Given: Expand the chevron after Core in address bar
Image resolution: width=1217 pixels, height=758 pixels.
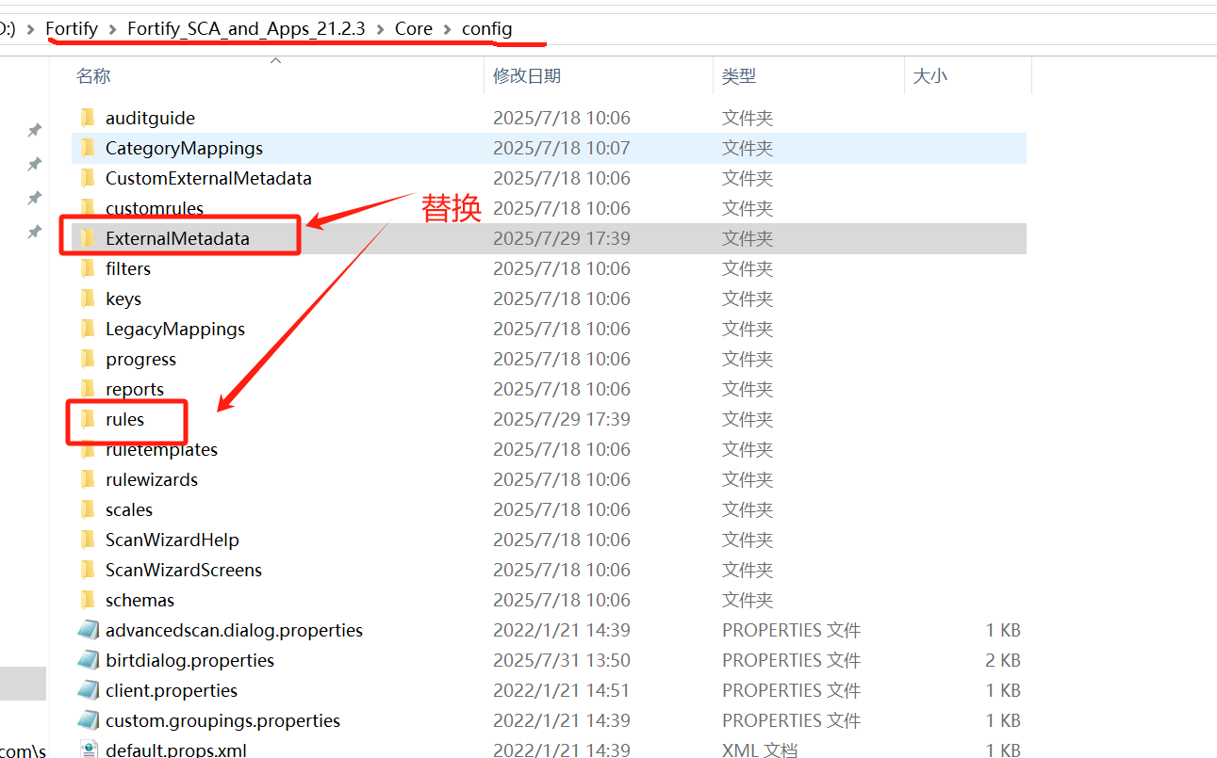Looking at the screenshot, I should (x=447, y=29).
